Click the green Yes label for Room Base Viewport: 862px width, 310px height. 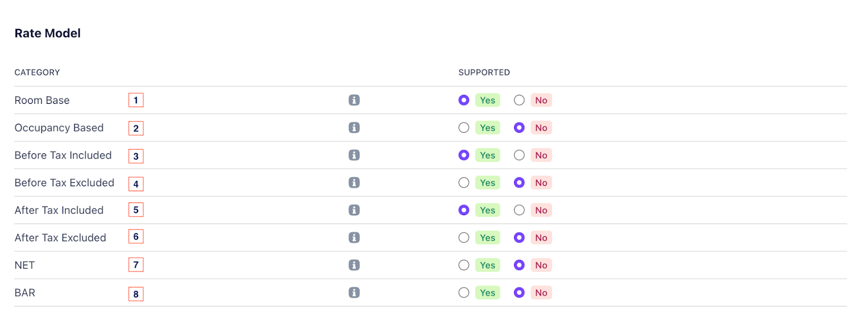pos(488,100)
